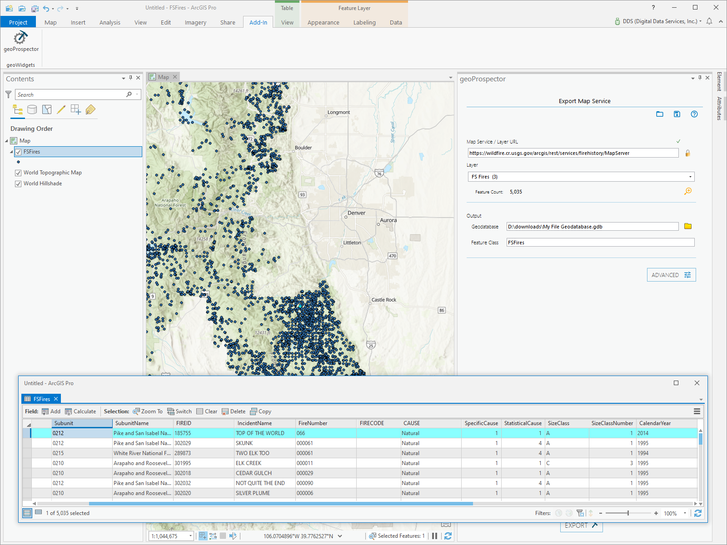The height and width of the screenshot is (545, 727).
Task: Show all records view in table
Action: 27,513
